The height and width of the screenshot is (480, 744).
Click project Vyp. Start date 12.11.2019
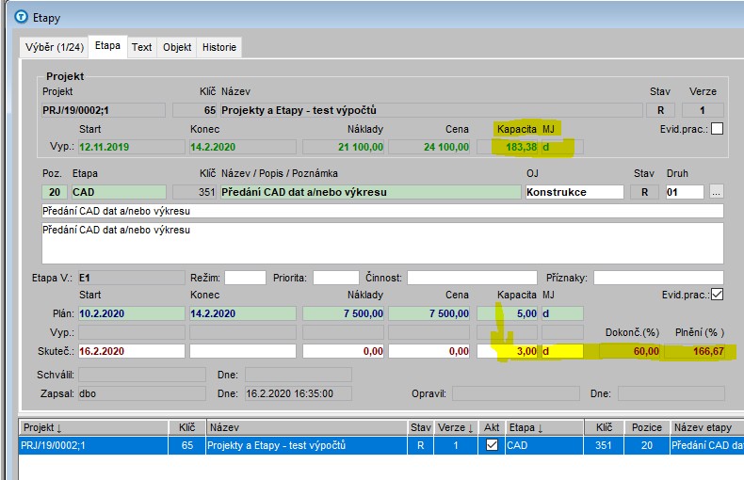tap(132, 147)
